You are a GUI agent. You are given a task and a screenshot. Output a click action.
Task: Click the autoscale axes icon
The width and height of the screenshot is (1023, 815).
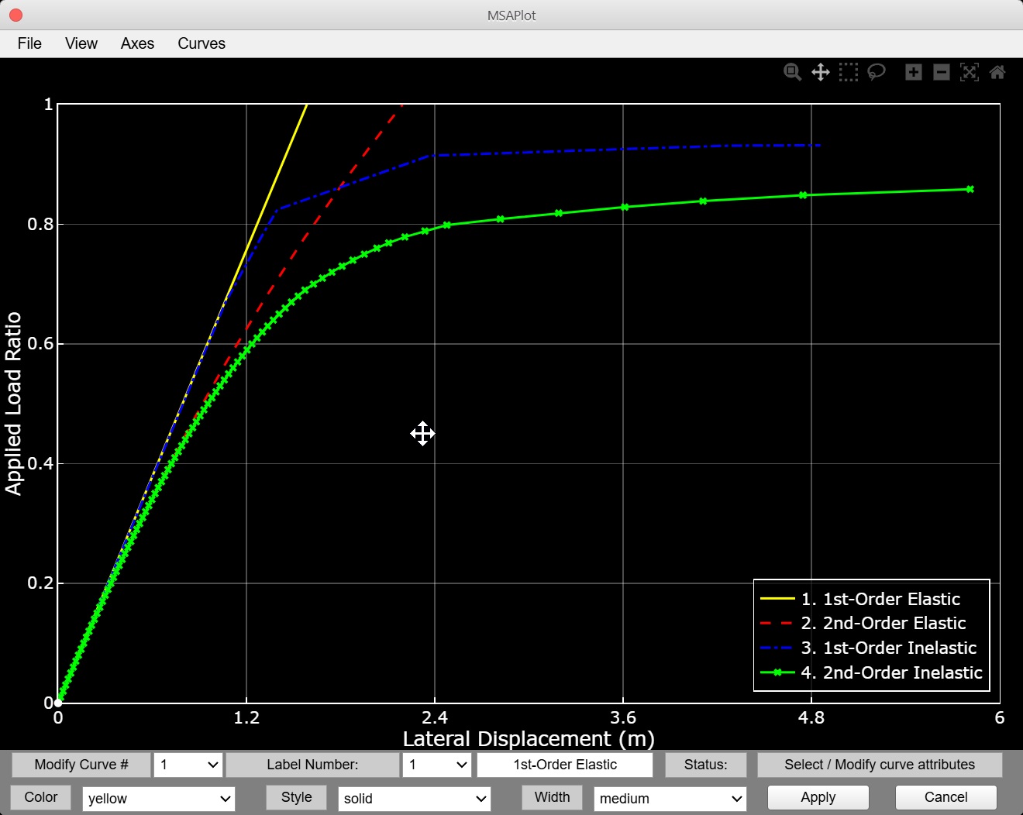pos(970,72)
